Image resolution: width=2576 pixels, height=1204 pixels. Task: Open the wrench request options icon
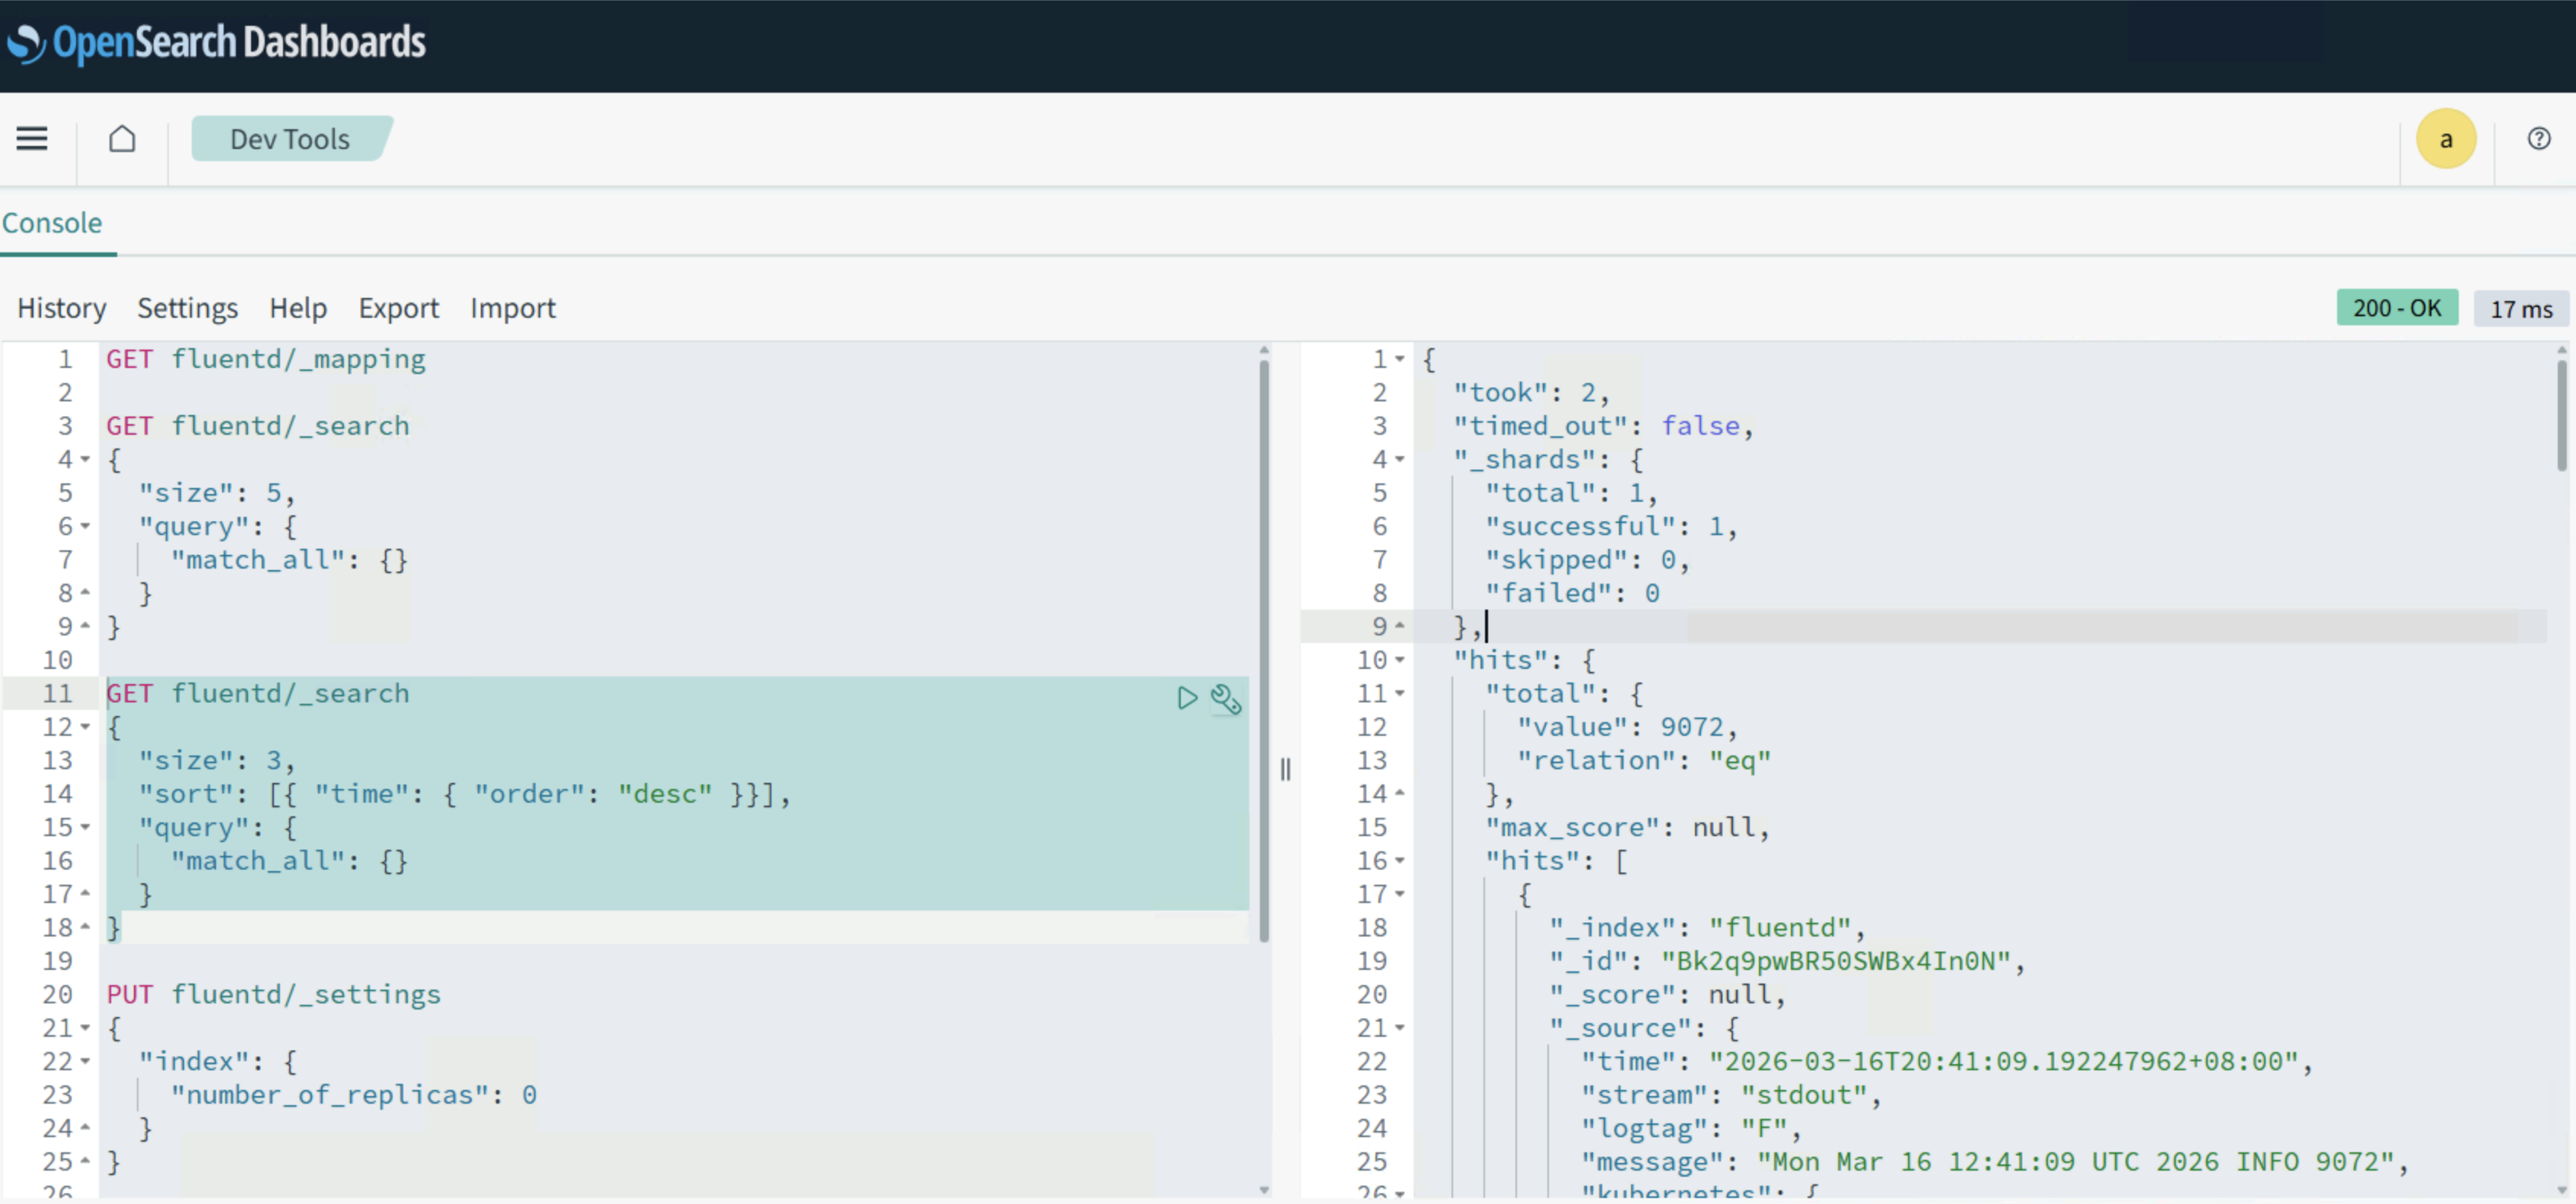coord(1226,698)
